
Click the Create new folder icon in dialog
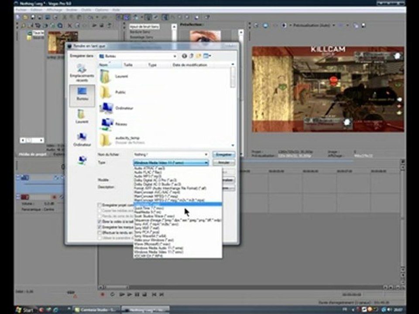pyautogui.click(x=199, y=56)
